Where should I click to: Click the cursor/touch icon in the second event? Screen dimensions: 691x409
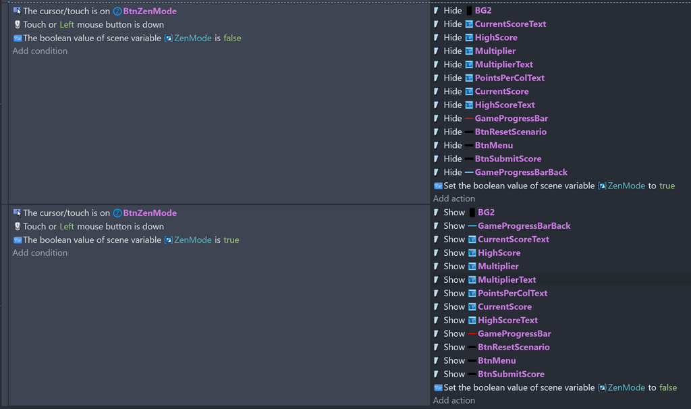click(x=18, y=213)
